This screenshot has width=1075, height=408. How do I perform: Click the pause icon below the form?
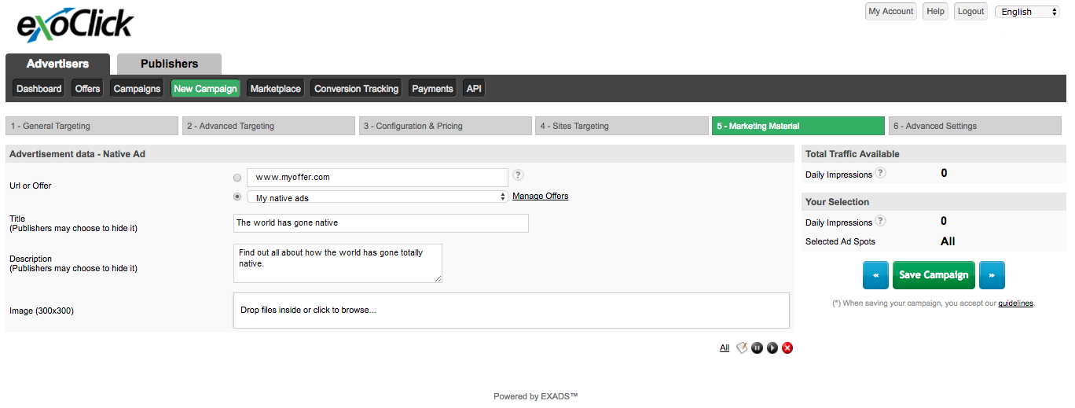[757, 347]
